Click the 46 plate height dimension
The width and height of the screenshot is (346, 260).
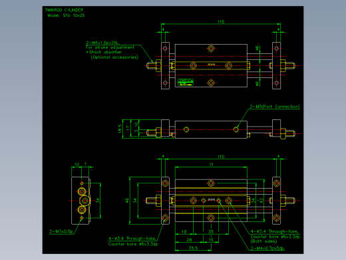[127, 201]
